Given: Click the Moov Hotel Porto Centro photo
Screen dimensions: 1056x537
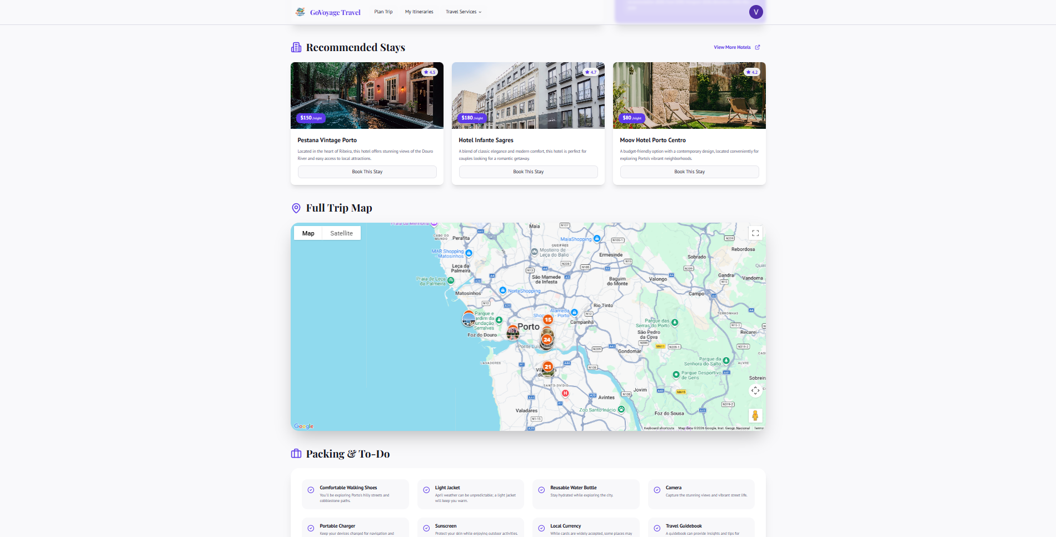Looking at the screenshot, I should pos(689,95).
